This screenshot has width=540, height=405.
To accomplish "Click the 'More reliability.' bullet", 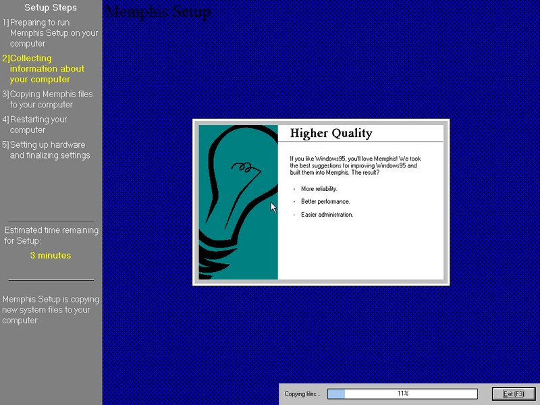I will coord(319,189).
